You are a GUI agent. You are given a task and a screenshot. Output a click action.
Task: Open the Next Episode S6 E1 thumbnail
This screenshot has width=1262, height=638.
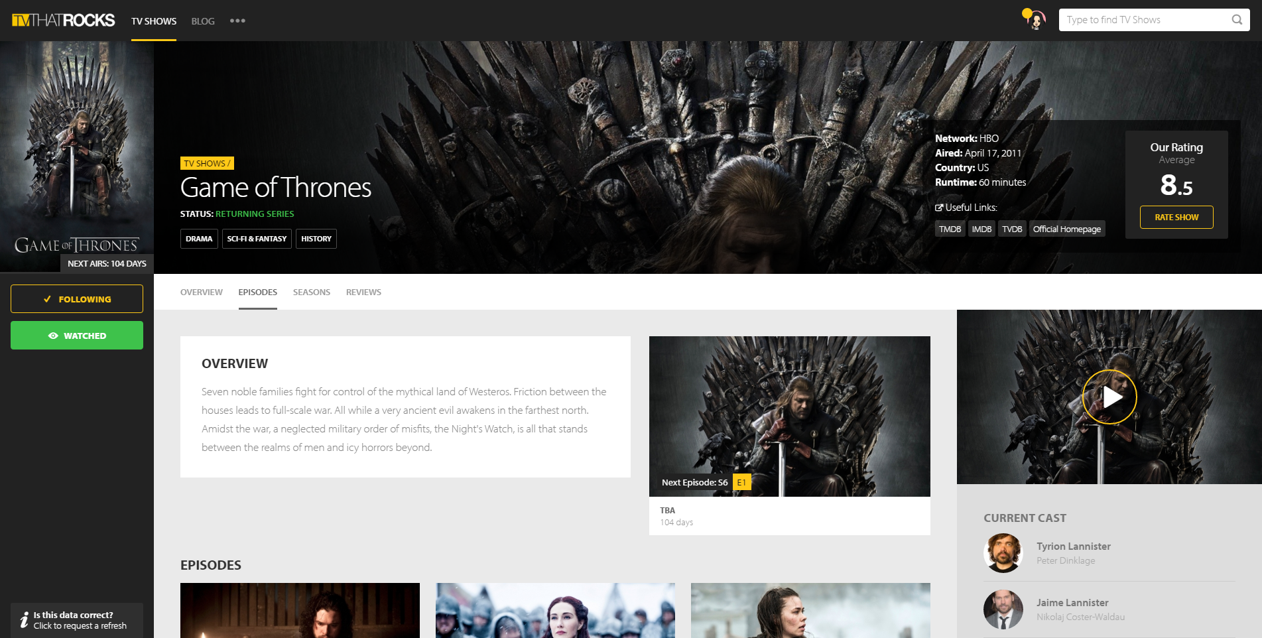[790, 416]
